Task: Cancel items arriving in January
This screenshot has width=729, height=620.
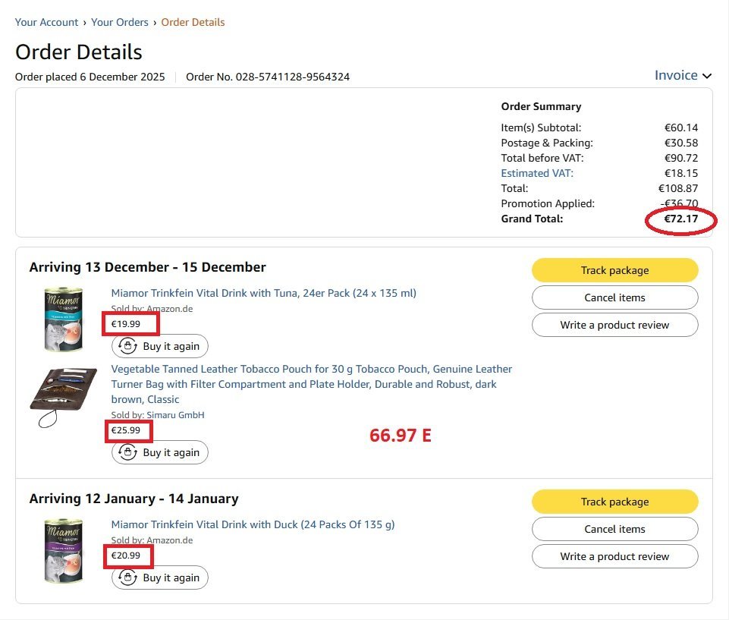Action: coord(614,529)
